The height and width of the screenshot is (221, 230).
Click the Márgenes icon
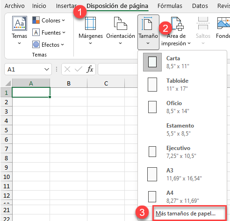point(90,23)
